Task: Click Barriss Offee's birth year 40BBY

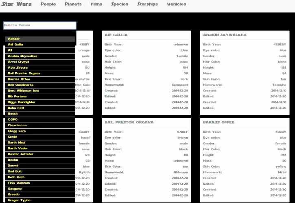Action: click(281, 132)
